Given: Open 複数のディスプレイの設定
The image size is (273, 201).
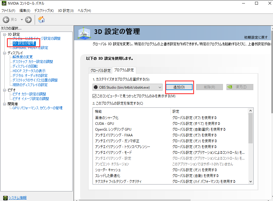Looking at the screenshot, I should 30,85.
